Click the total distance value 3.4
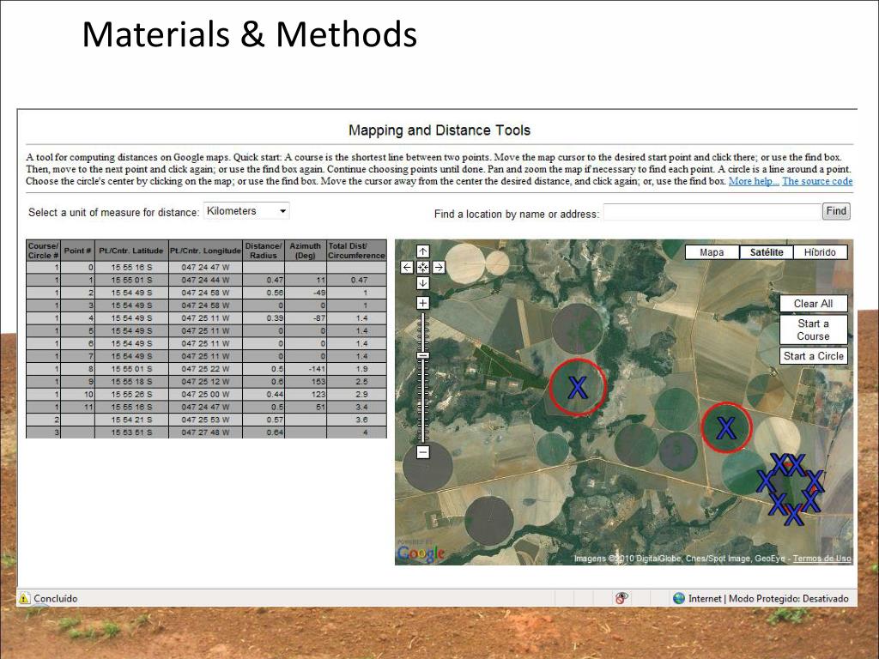The height and width of the screenshot is (659, 879). point(356,408)
